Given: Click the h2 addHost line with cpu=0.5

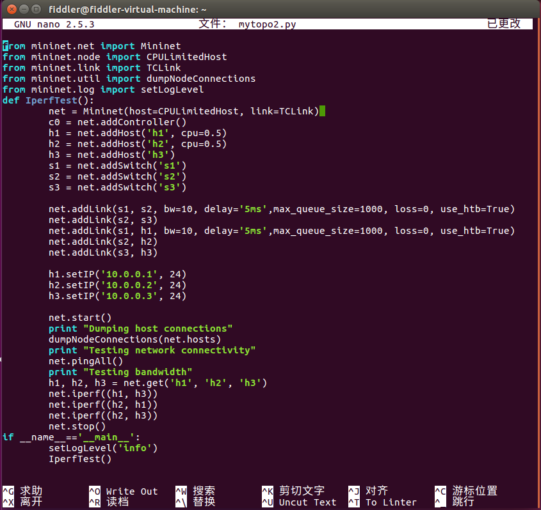Looking at the screenshot, I should point(138,144).
